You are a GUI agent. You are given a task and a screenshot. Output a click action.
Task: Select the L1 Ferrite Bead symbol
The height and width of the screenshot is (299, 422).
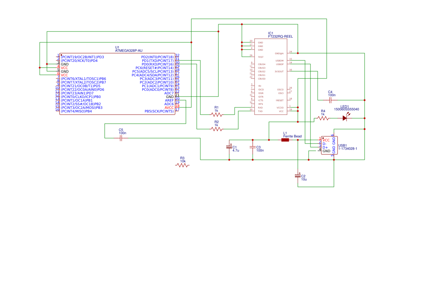pos(286,139)
